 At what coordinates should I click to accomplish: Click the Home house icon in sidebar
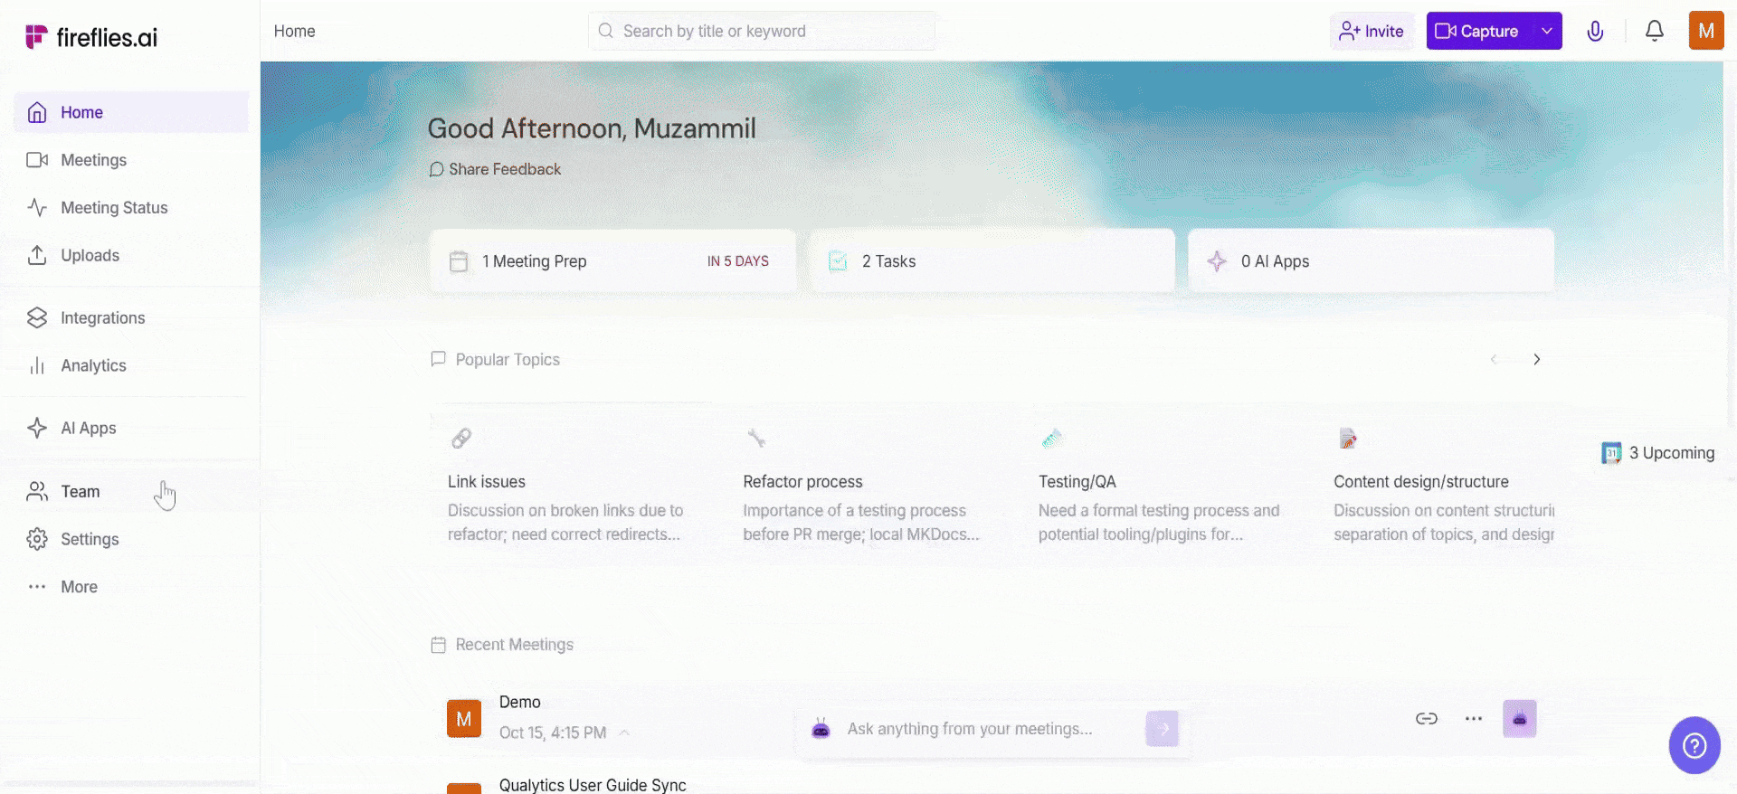(x=37, y=112)
